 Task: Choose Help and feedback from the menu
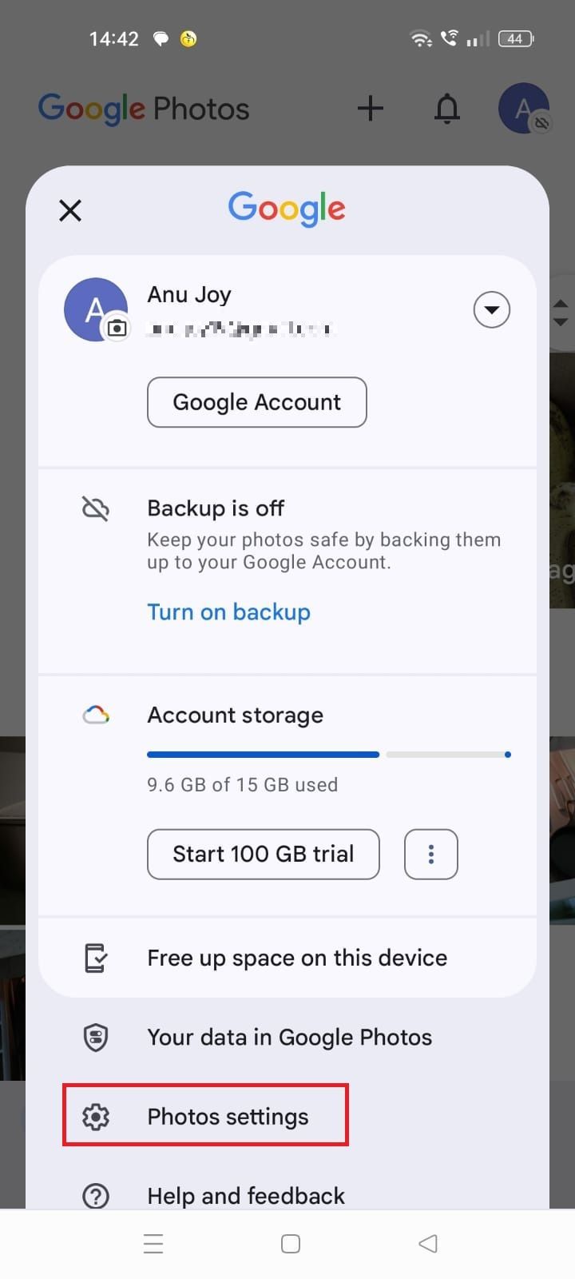pos(245,1195)
